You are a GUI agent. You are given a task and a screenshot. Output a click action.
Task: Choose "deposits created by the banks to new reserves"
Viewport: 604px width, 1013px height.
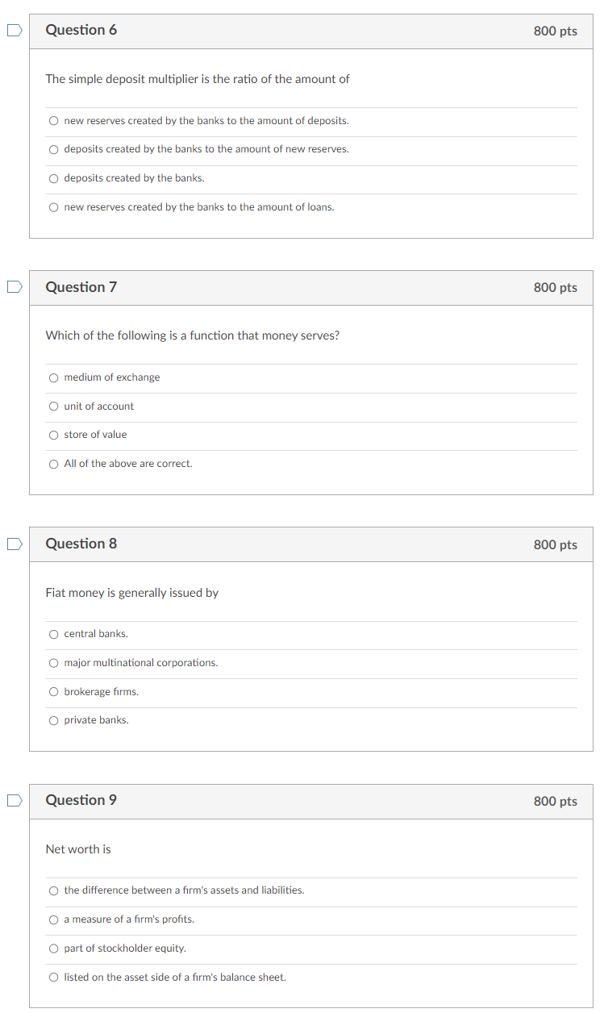click(53, 149)
